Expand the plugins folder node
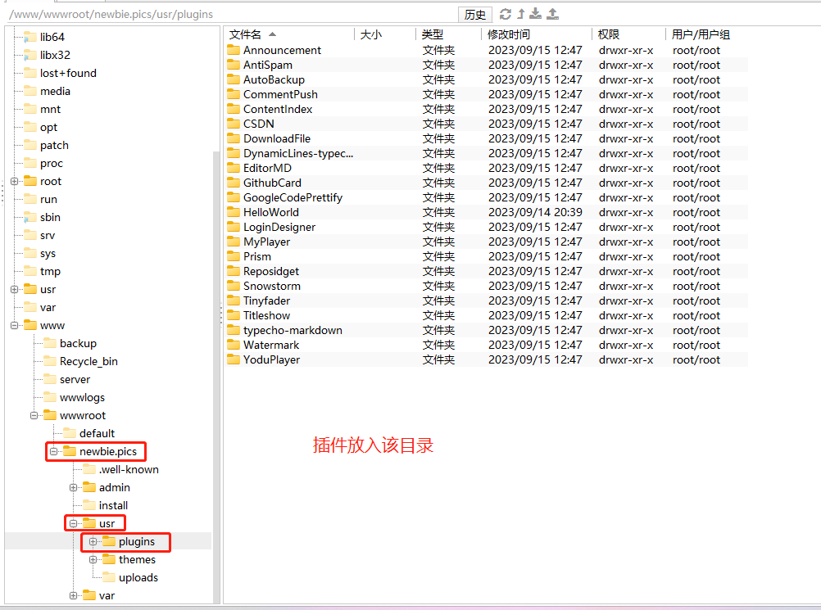821x610 pixels. pyautogui.click(x=93, y=541)
